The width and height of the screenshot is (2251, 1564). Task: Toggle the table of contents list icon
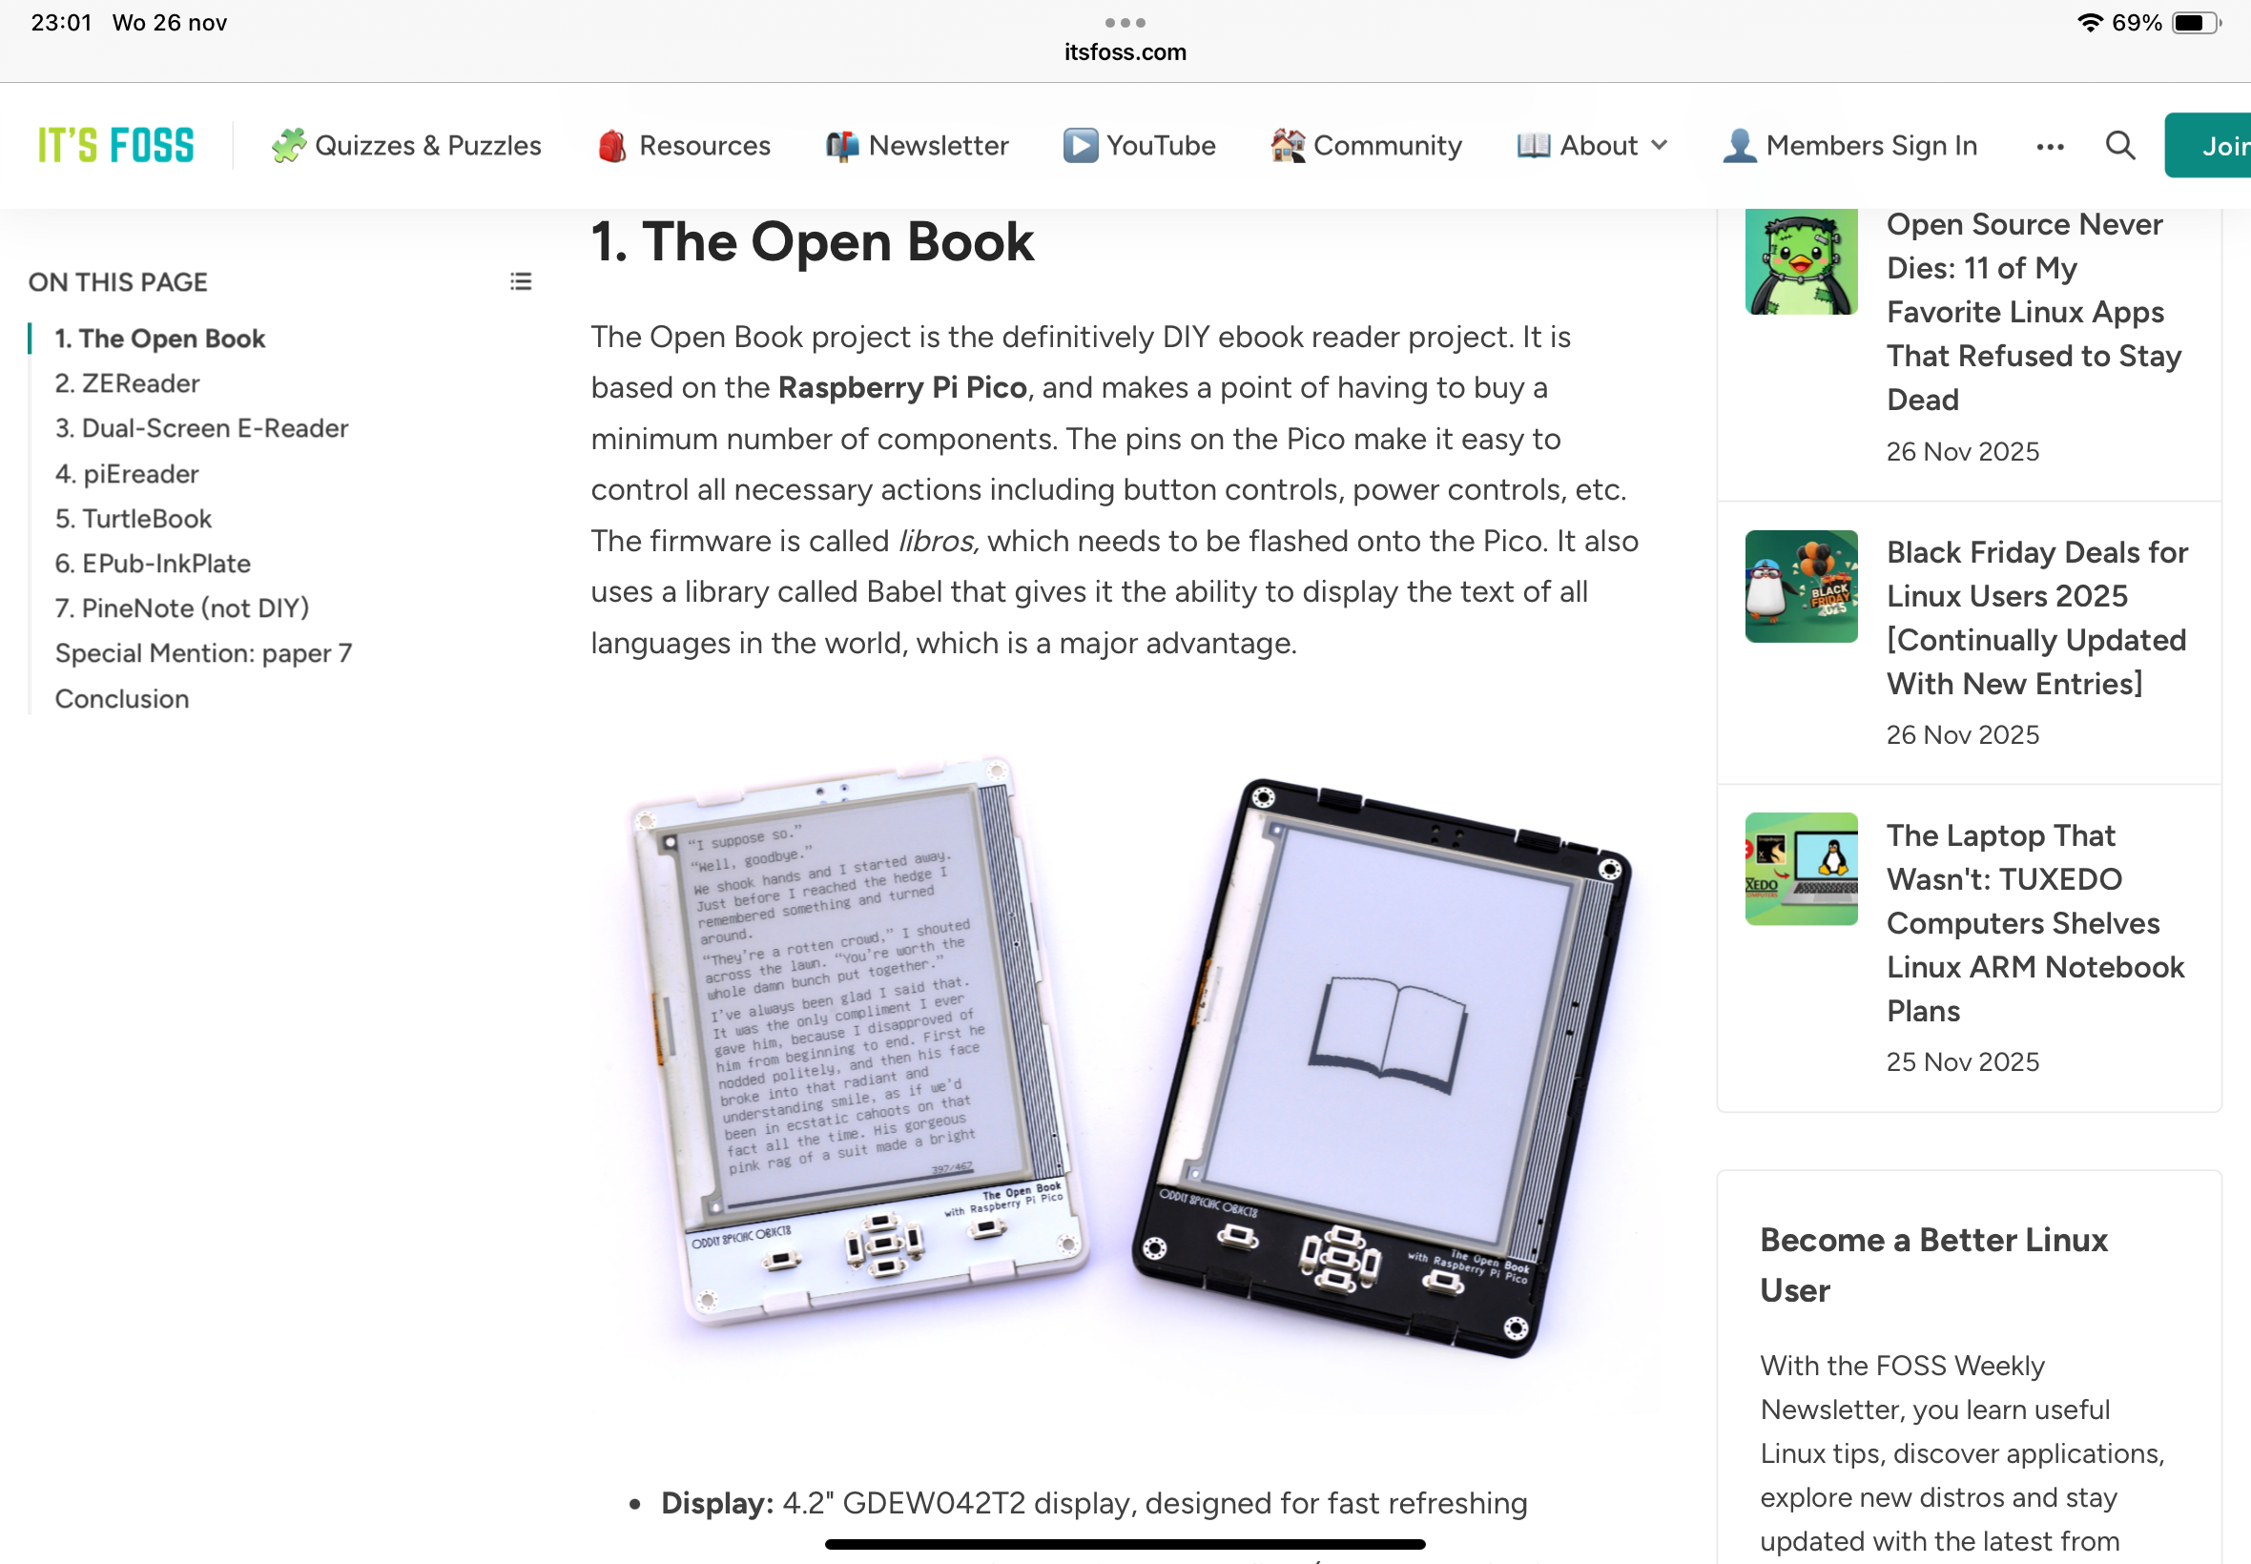(x=521, y=281)
